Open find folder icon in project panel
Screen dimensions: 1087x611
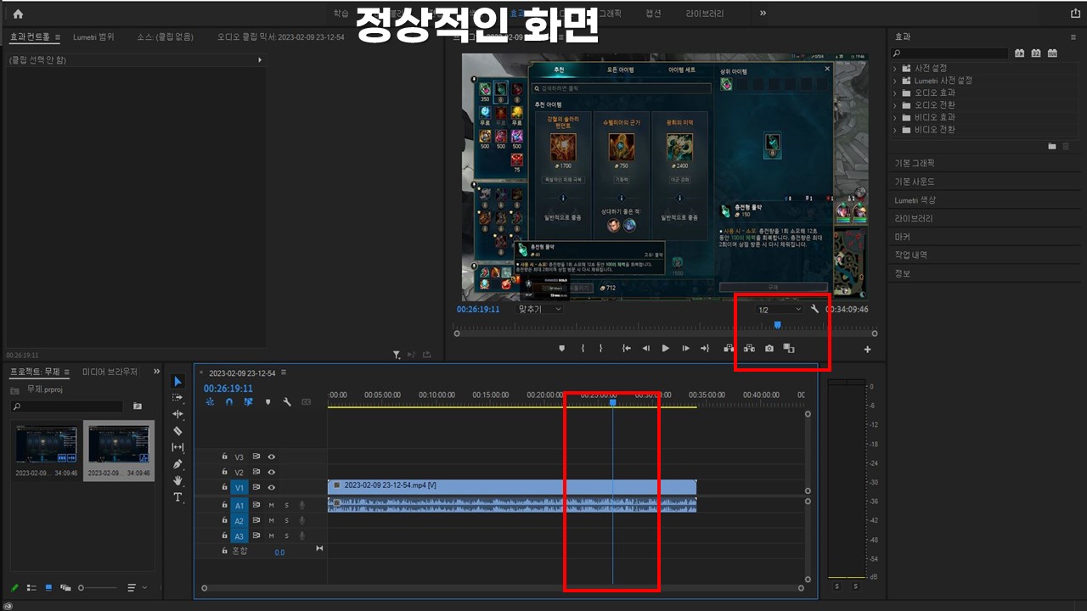(x=138, y=406)
